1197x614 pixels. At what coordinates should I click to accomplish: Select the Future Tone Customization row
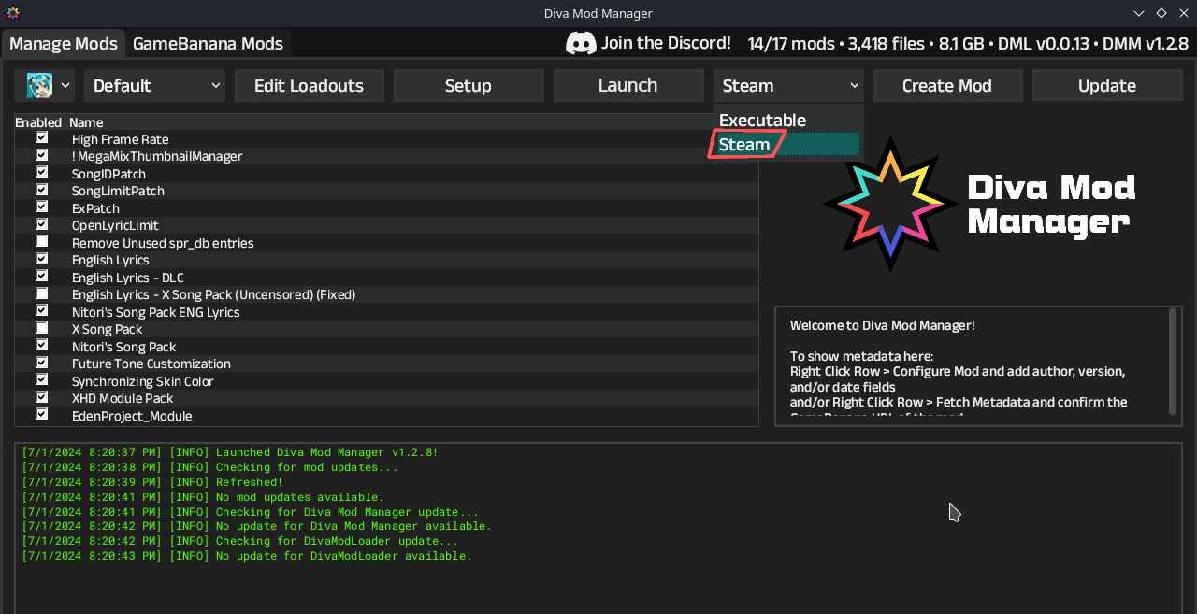point(386,364)
